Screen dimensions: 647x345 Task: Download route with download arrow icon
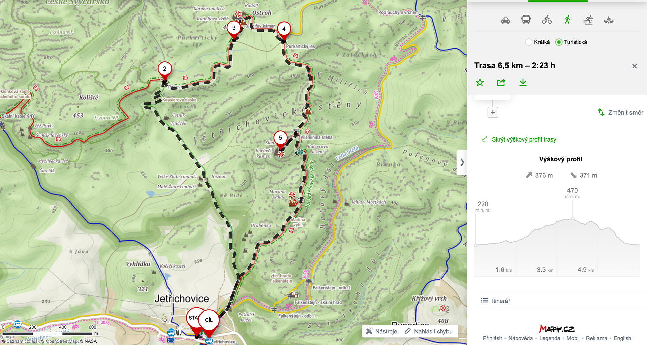pyautogui.click(x=523, y=82)
